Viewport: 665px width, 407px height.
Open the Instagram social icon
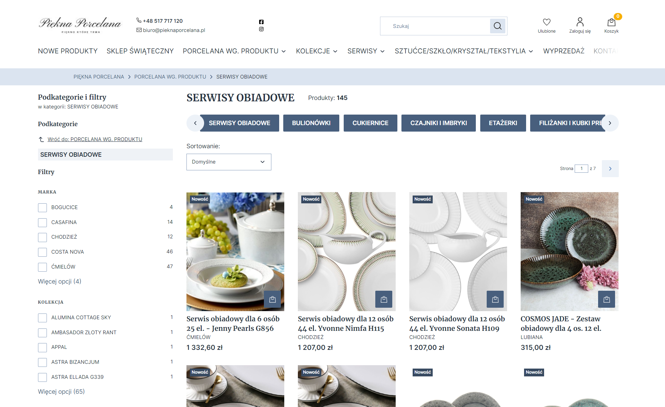click(261, 29)
